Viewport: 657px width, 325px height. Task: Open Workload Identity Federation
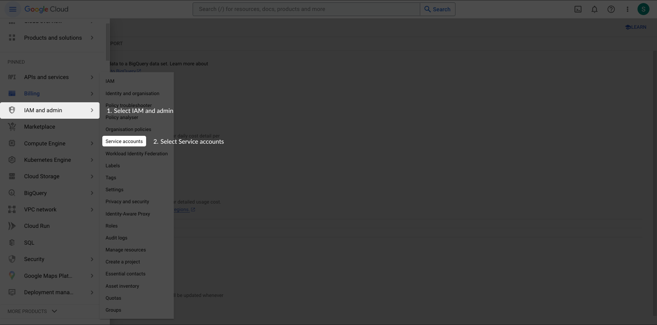137,154
